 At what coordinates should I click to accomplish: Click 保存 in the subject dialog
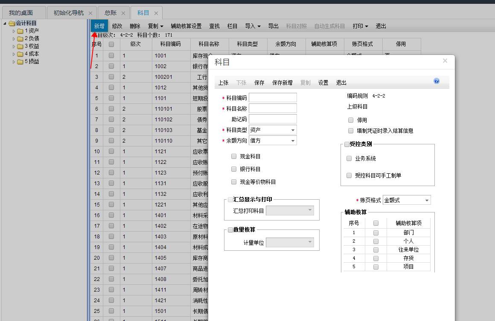click(x=259, y=83)
